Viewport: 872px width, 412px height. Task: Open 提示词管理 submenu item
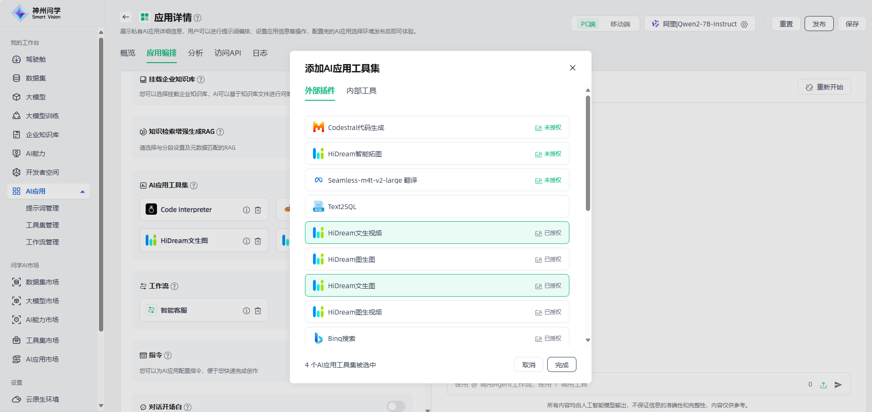42,208
